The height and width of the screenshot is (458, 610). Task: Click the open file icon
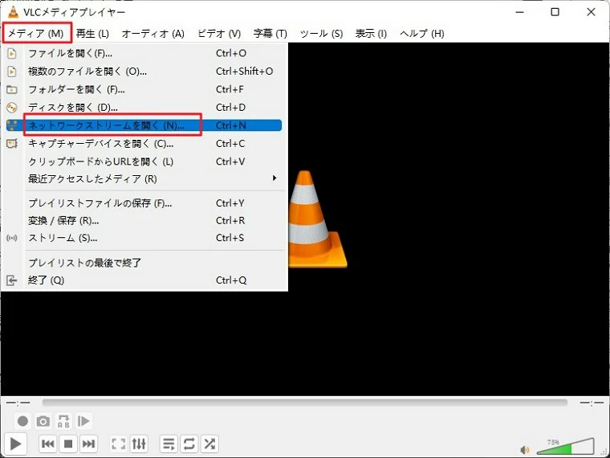12,53
